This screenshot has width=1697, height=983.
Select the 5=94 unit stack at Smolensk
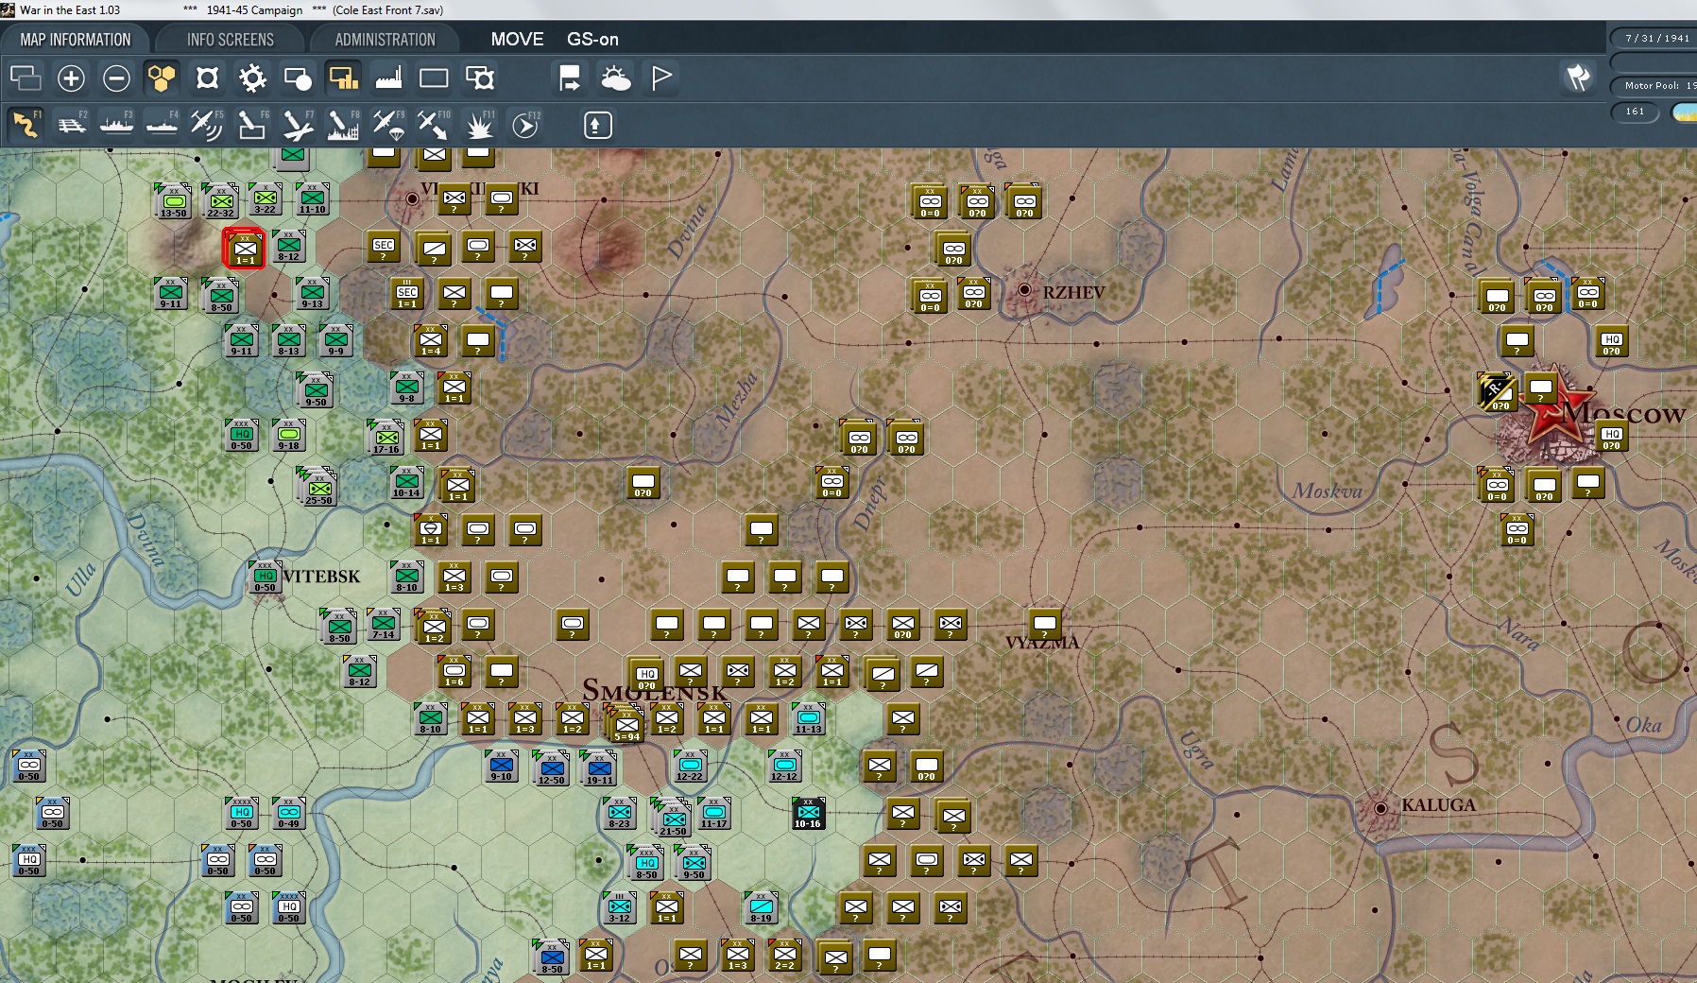point(626,724)
